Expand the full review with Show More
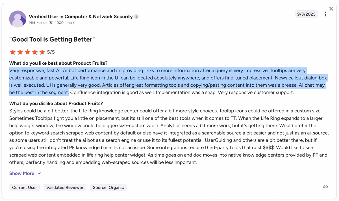This screenshot has height=201, width=339. coord(22,173)
